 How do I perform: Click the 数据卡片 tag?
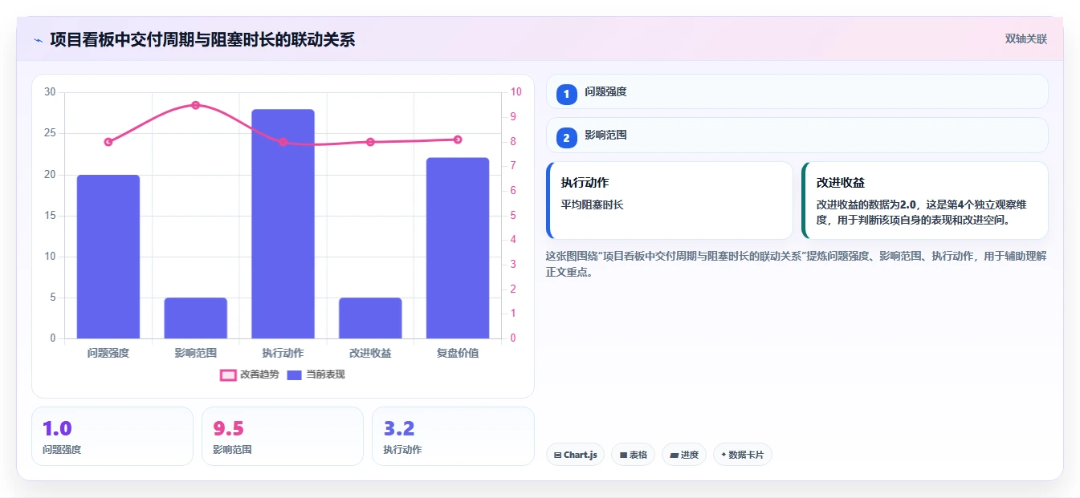[743, 455]
